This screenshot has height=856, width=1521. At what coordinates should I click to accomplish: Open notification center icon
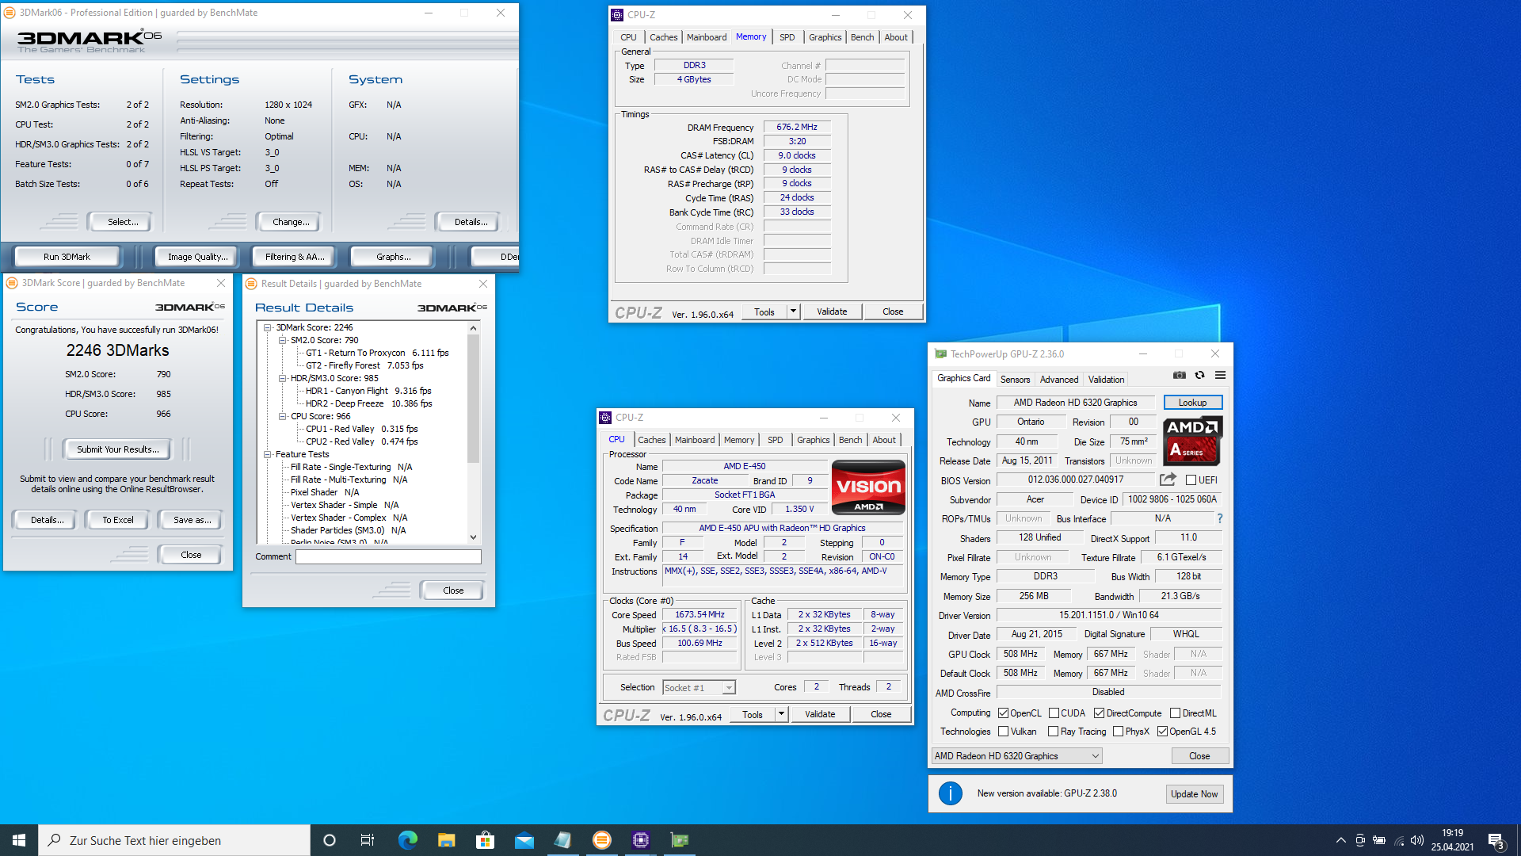tap(1496, 840)
